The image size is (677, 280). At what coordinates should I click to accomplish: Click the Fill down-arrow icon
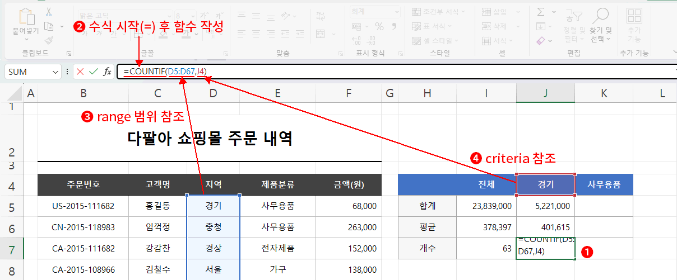pos(541,26)
